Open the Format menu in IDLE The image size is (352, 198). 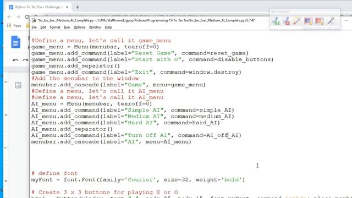[x=55, y=27]
